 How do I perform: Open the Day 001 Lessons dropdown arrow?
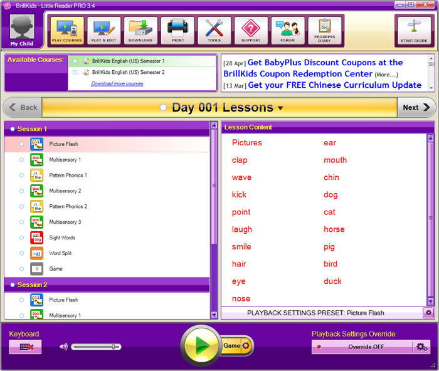coord(280,108)
